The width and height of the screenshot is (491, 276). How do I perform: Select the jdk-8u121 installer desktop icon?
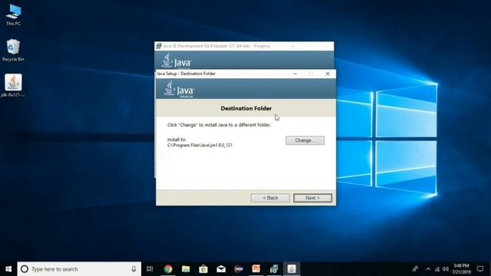pyautogui.click(x=13, y=86)
